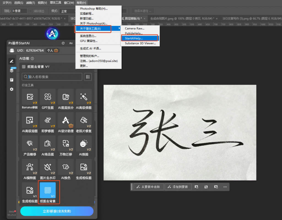The width and height of the screenshot is (282, 220).
Task: Click 立即移除(会员免费) button
Action: (x=57, y=211)
